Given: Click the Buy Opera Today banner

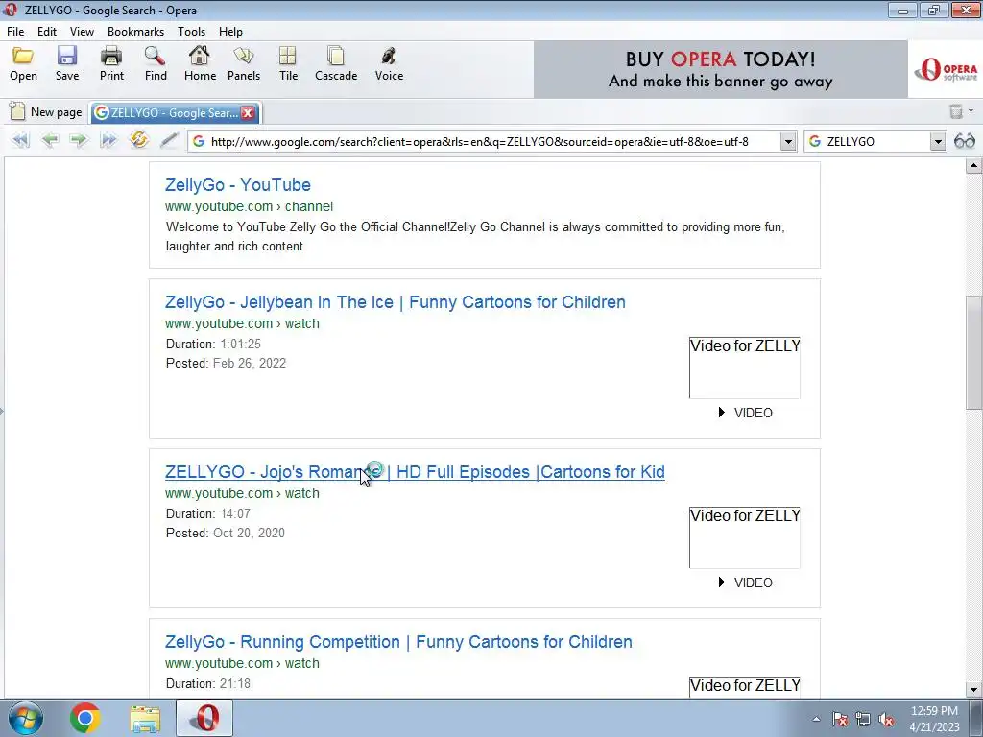Looking at the screenshot, I should point(720,69).
